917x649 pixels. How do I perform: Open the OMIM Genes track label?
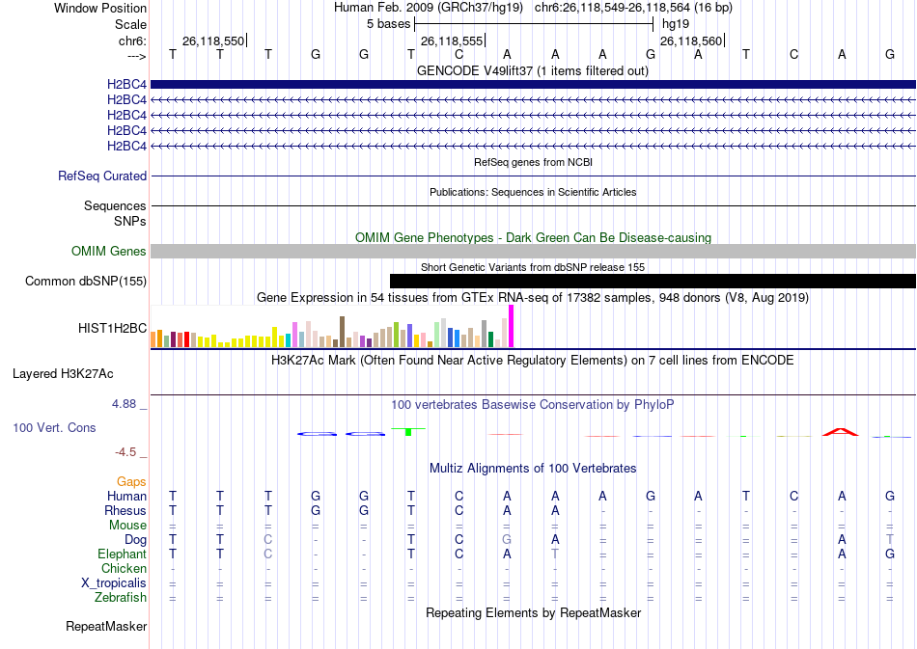coord(109,251)
